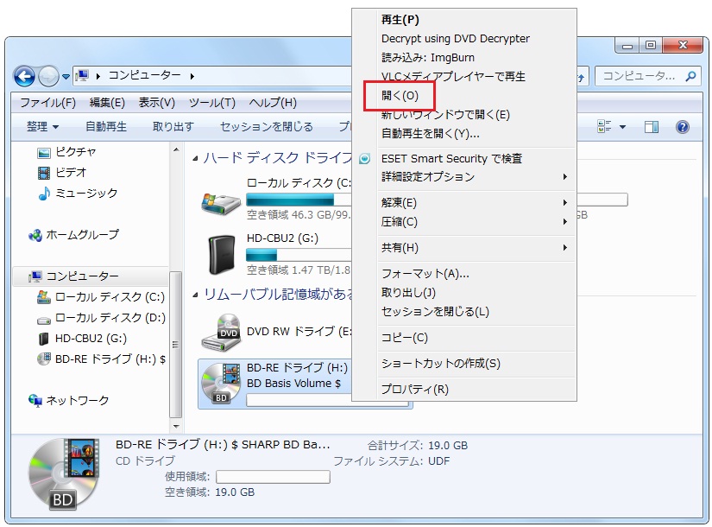Screen dimensions: 712x527
Task: Choose VLCメディアプレイヤーで再生 from context menu
Action: click(453, 76)
